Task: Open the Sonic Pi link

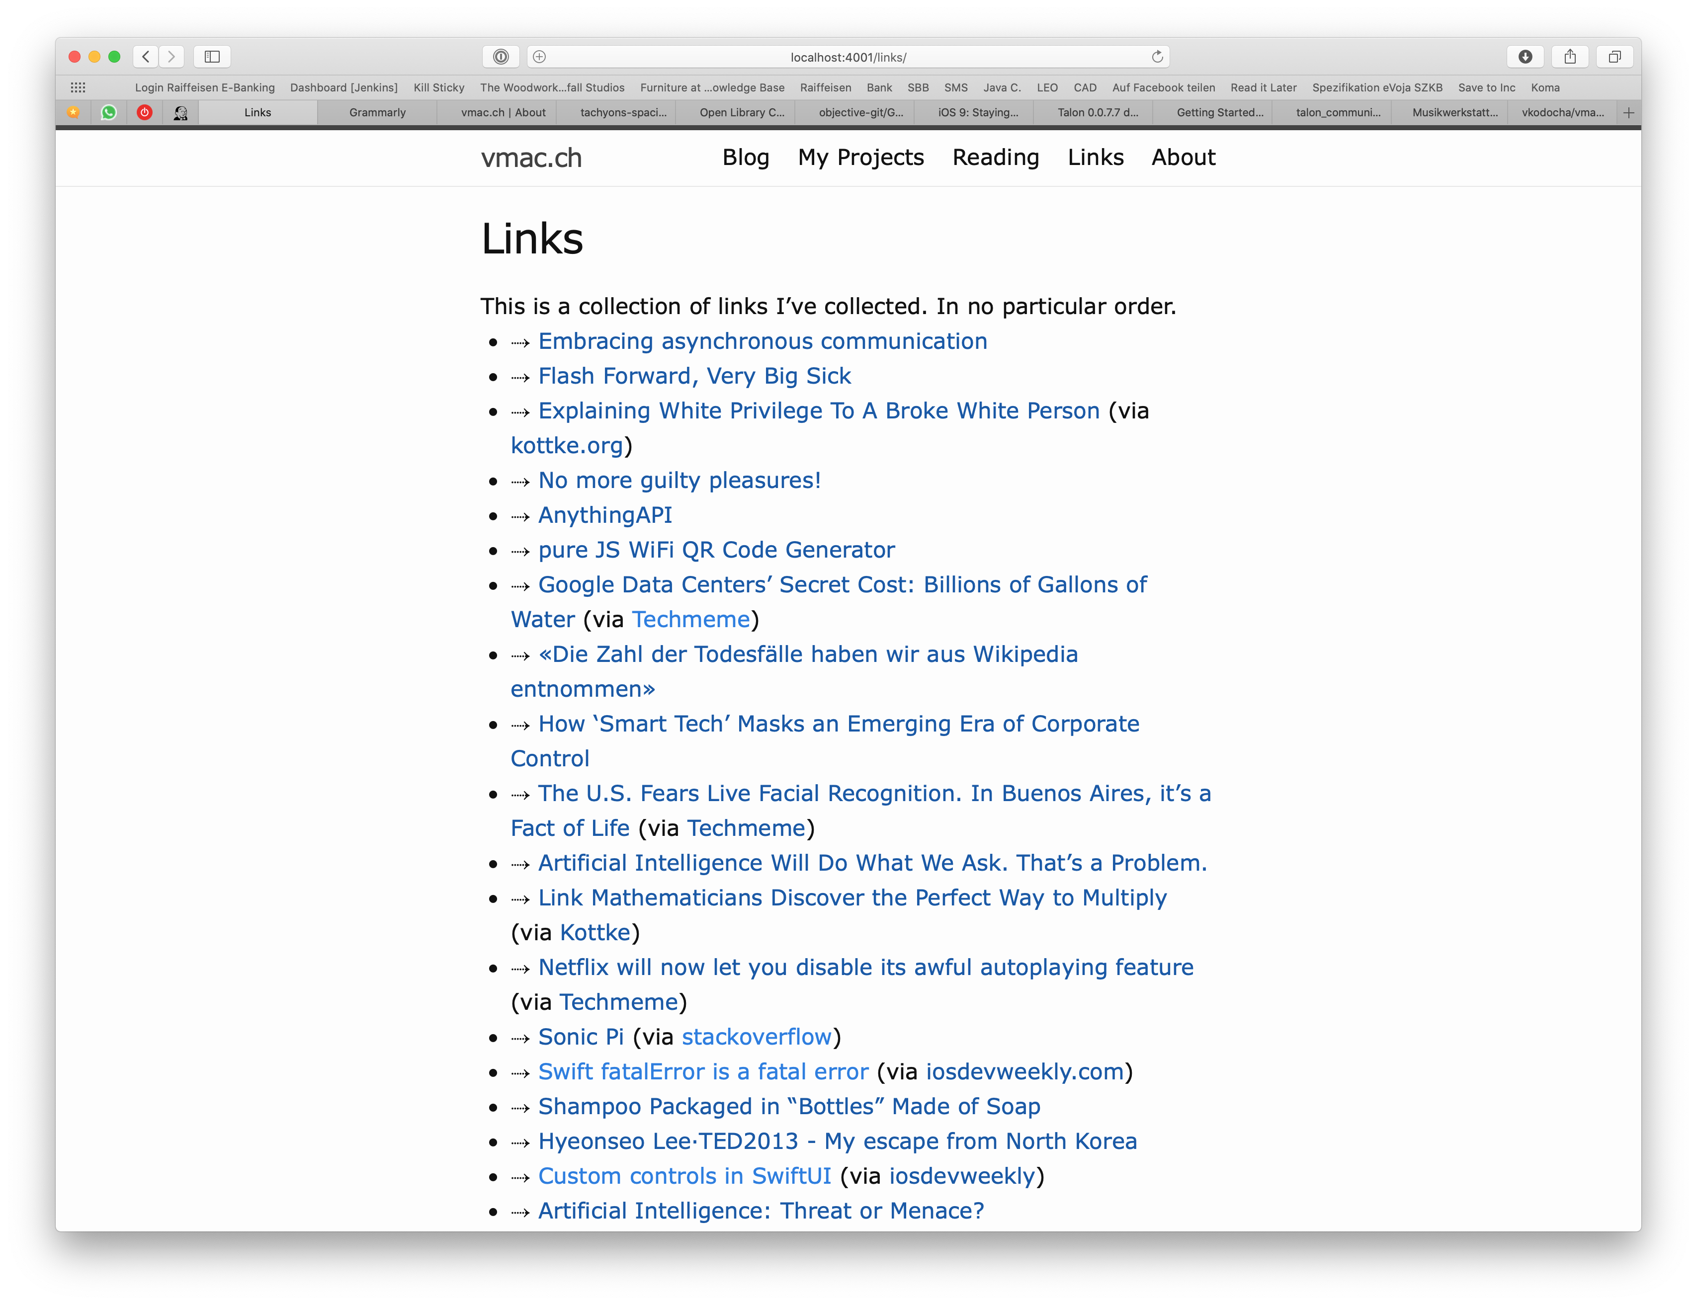Action: (581, 1037)
